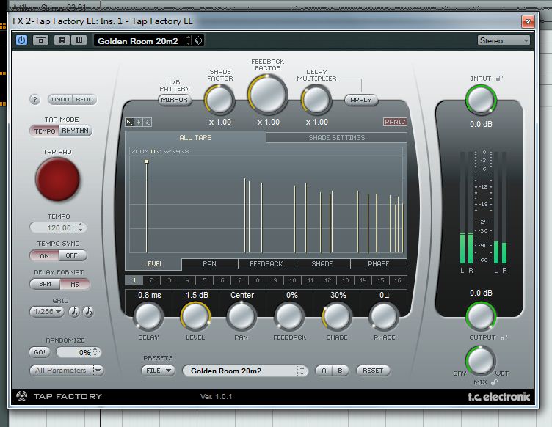Click the REDO button
Image resolution: width=552 pixels, height=427 pixels.
84,100
